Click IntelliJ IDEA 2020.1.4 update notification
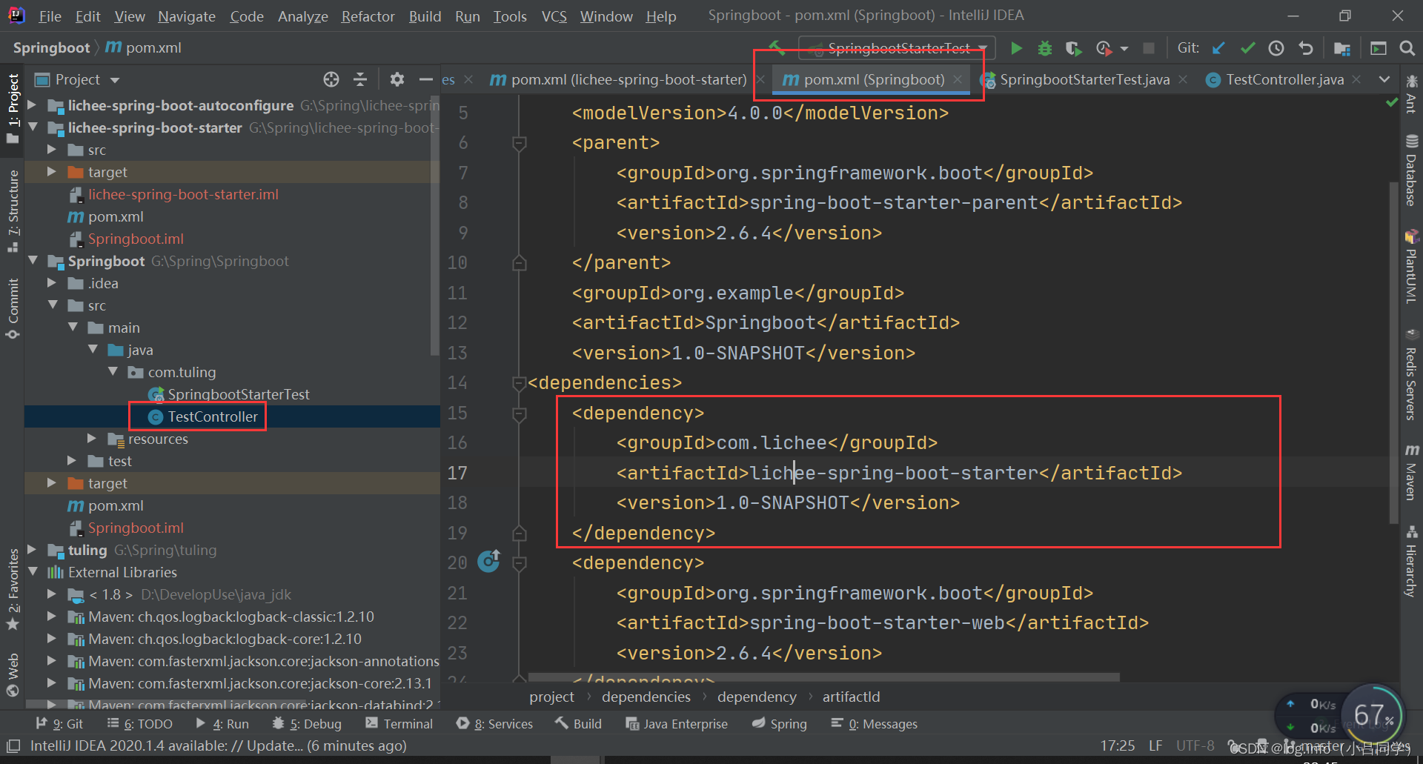 coord(218,745)
